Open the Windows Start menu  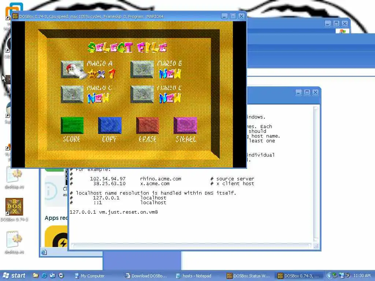coord(14,276)
